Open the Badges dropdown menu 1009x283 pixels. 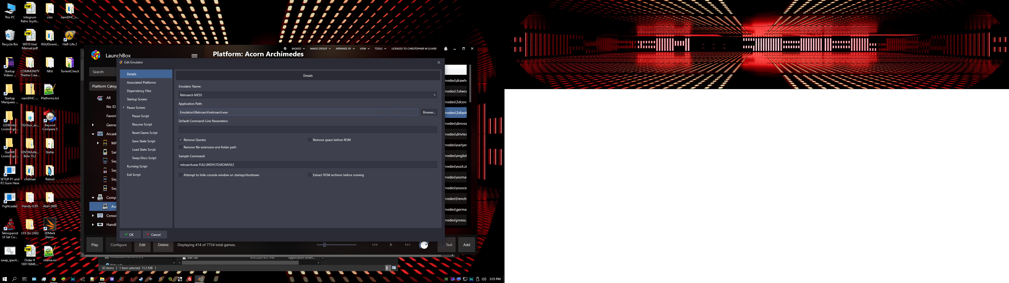click(298, 48)
